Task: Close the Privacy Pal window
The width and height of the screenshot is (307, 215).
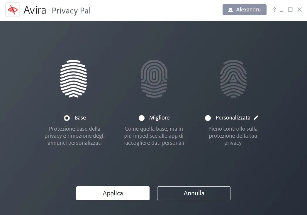Action: [x=300, y=10]
